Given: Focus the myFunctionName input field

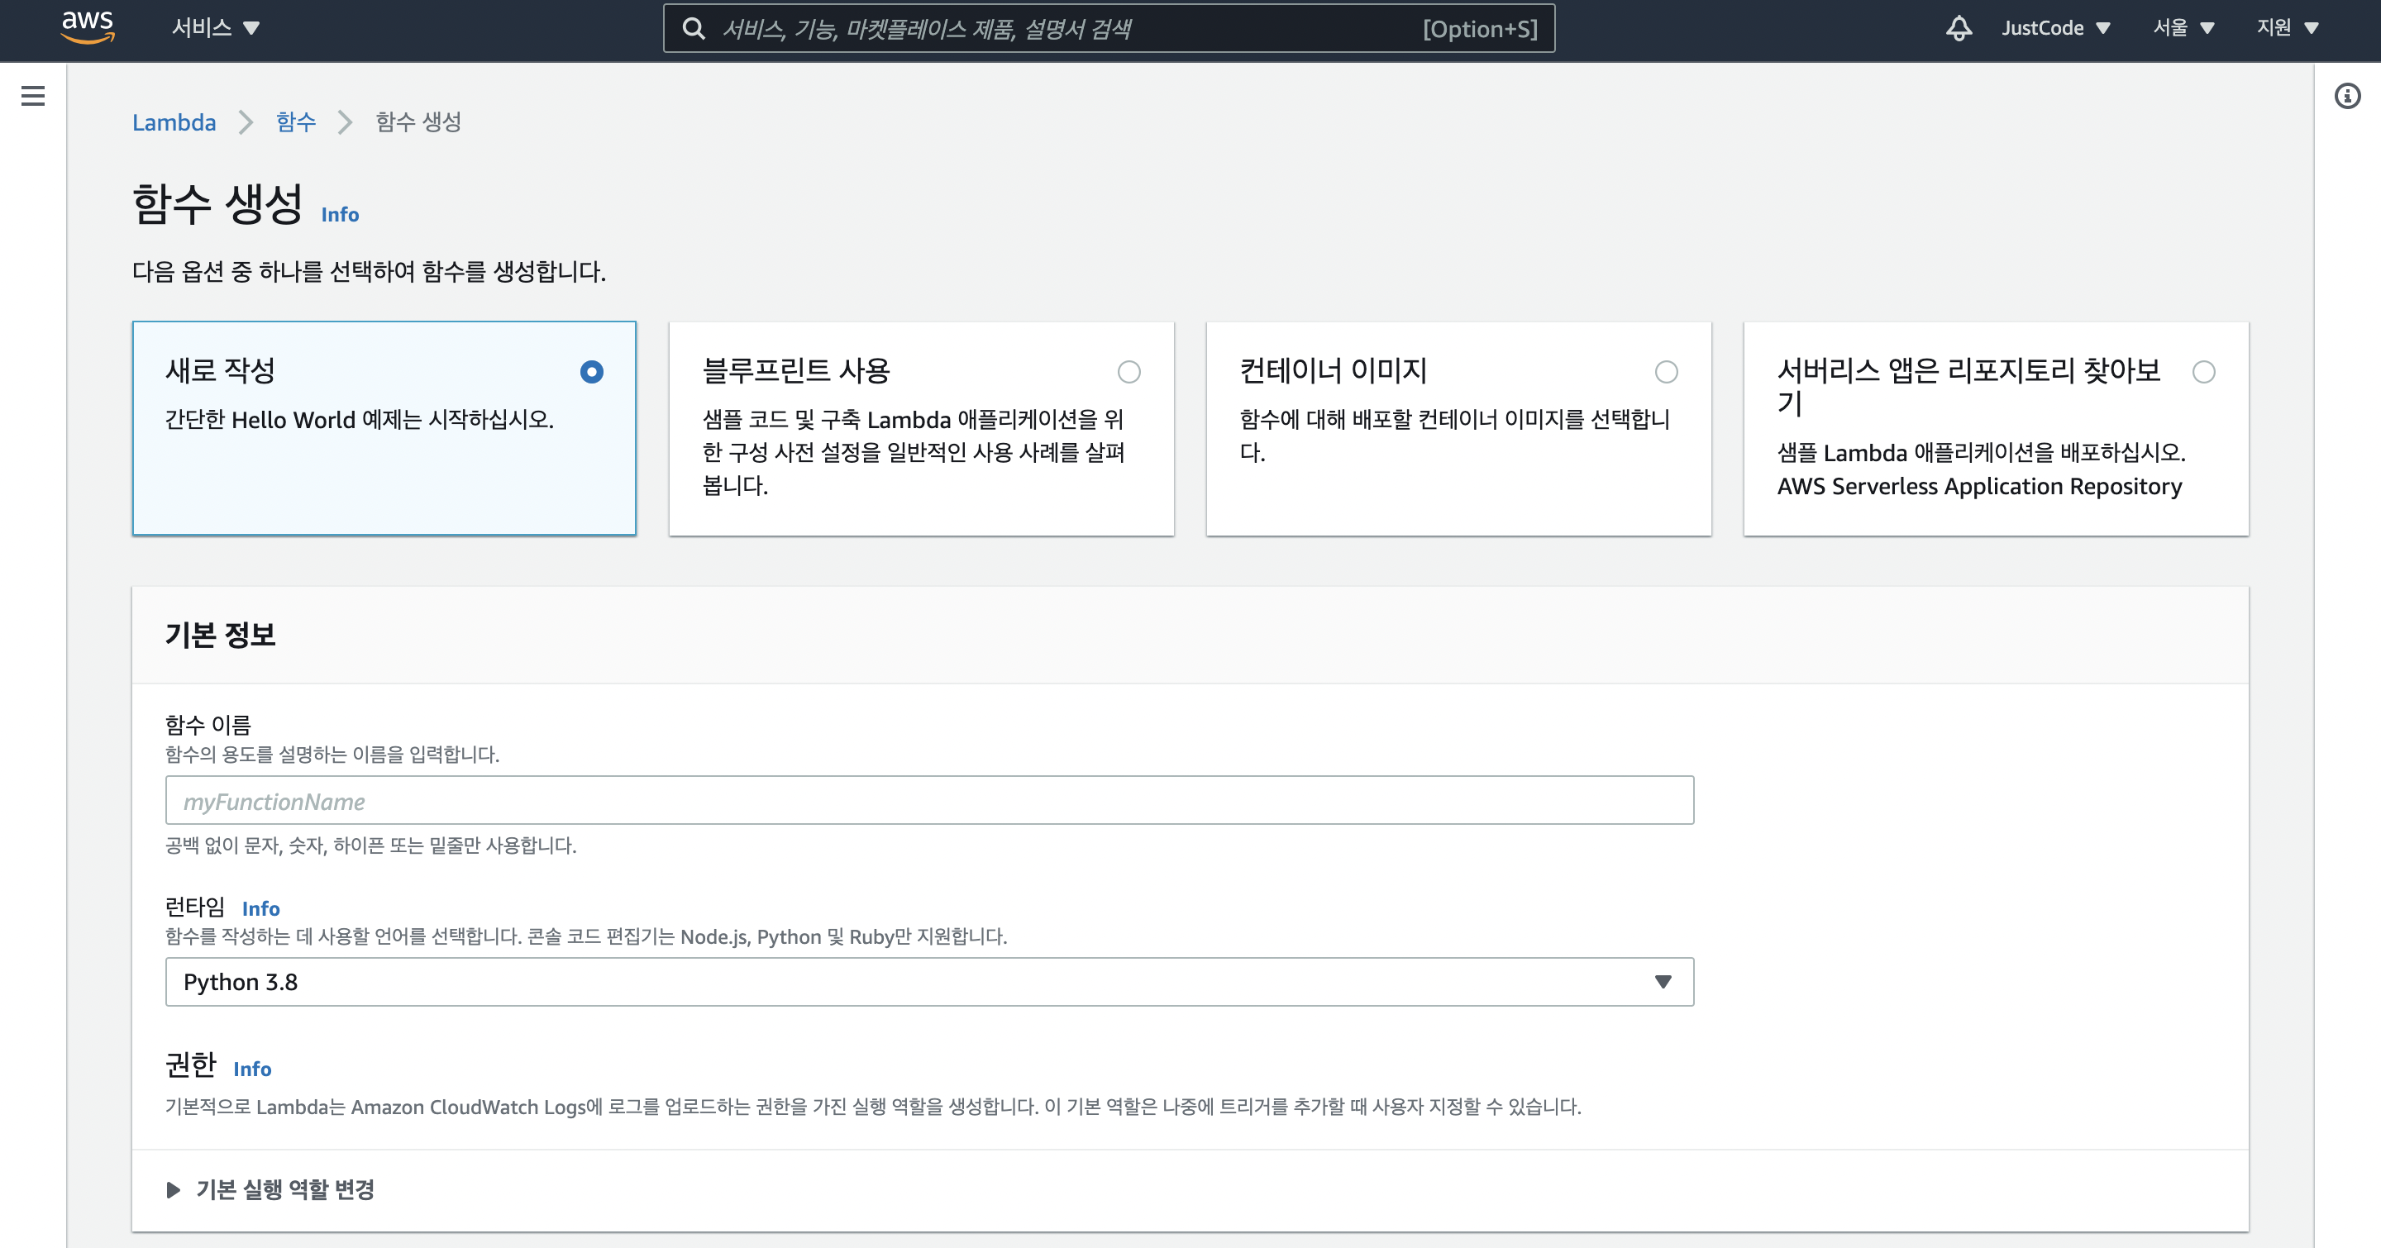Looking at the screenshot, I should pyautogui.click(x=929, y=800).
